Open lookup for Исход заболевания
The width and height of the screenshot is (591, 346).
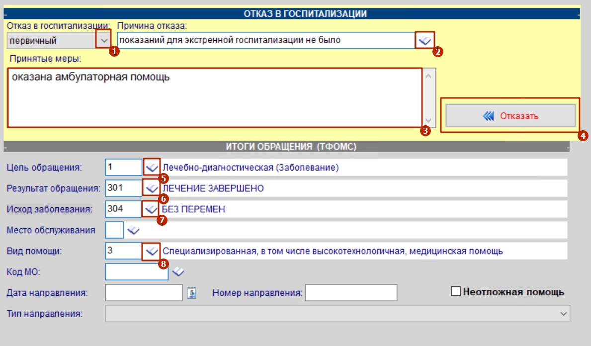pyautogui.click(x=151, y=209)
